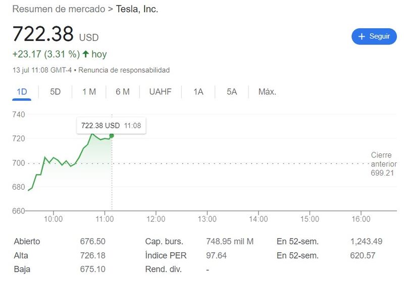Screen dimensions: 404x281
Task: Click the green up arrow icon
Action: pos(85,54)
